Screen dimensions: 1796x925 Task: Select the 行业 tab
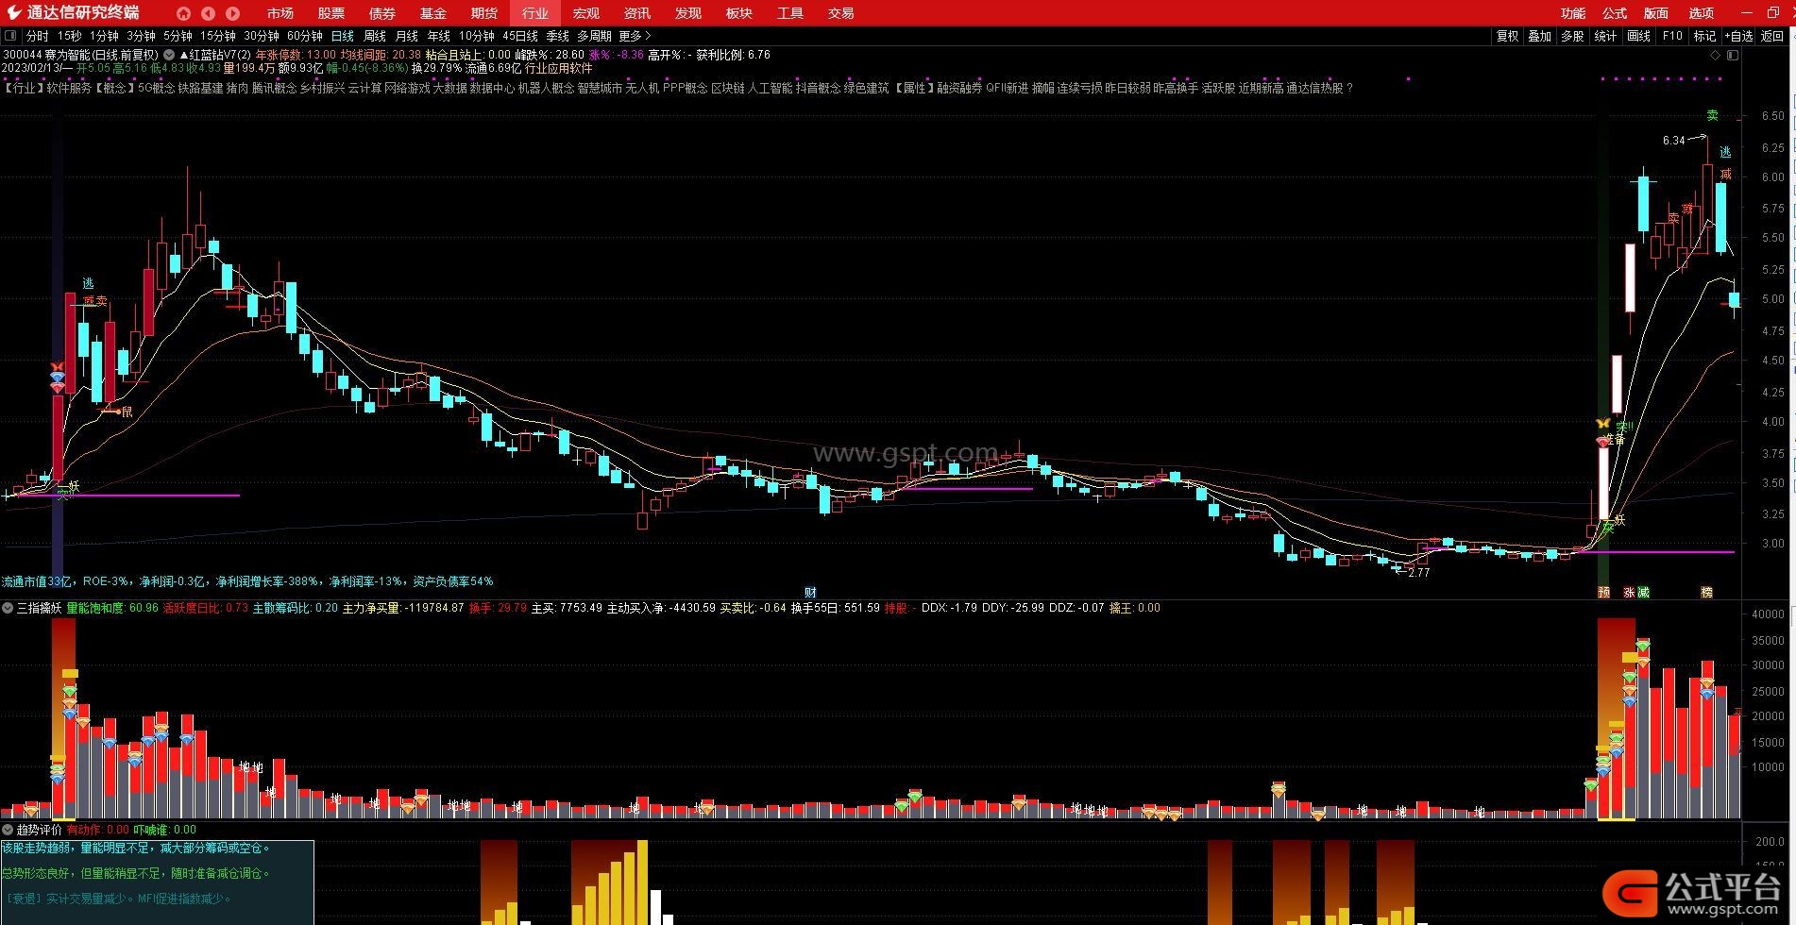pyautogui.click(x=535, y=13)
